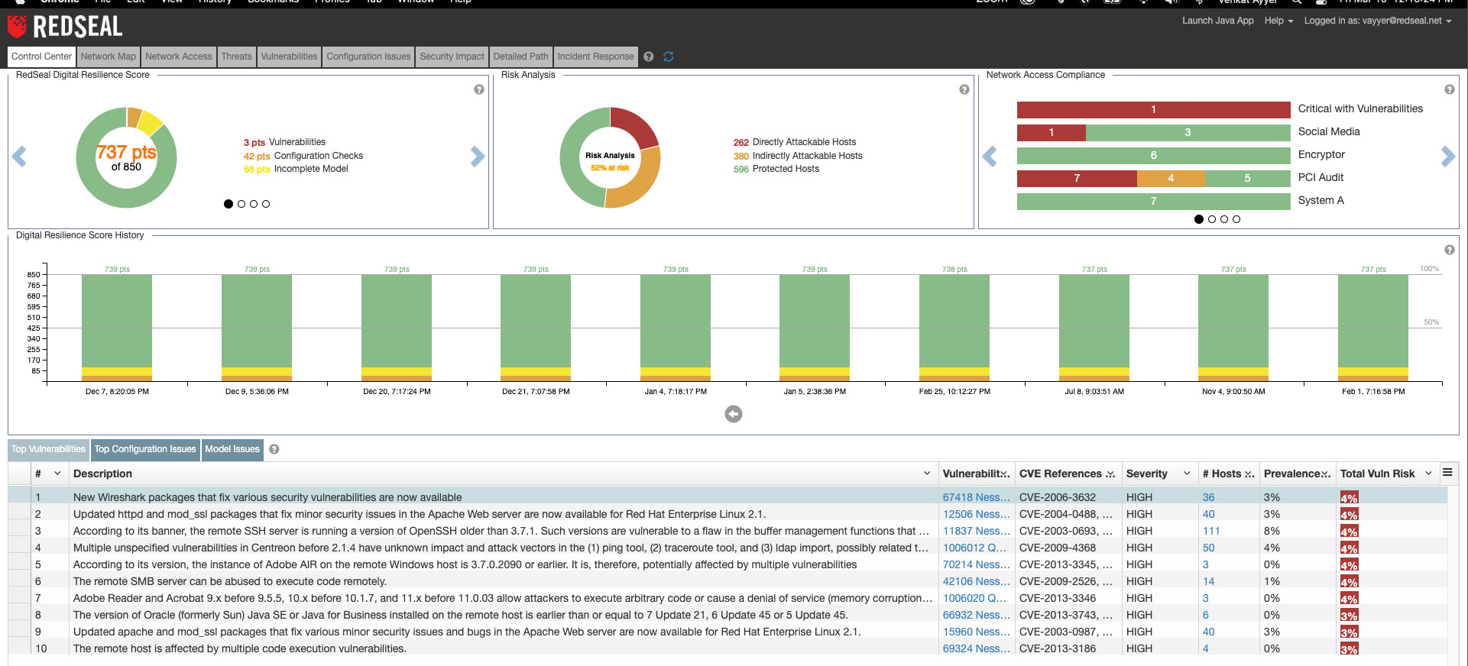Switch to Security Impact tab
This screenshot has height=666, width=1468.
pos(452,57)
